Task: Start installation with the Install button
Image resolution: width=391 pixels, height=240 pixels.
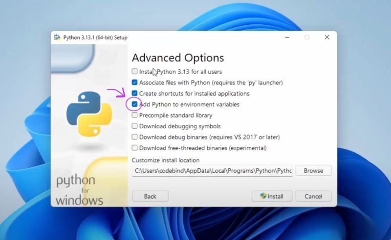Action: point(272,196)
